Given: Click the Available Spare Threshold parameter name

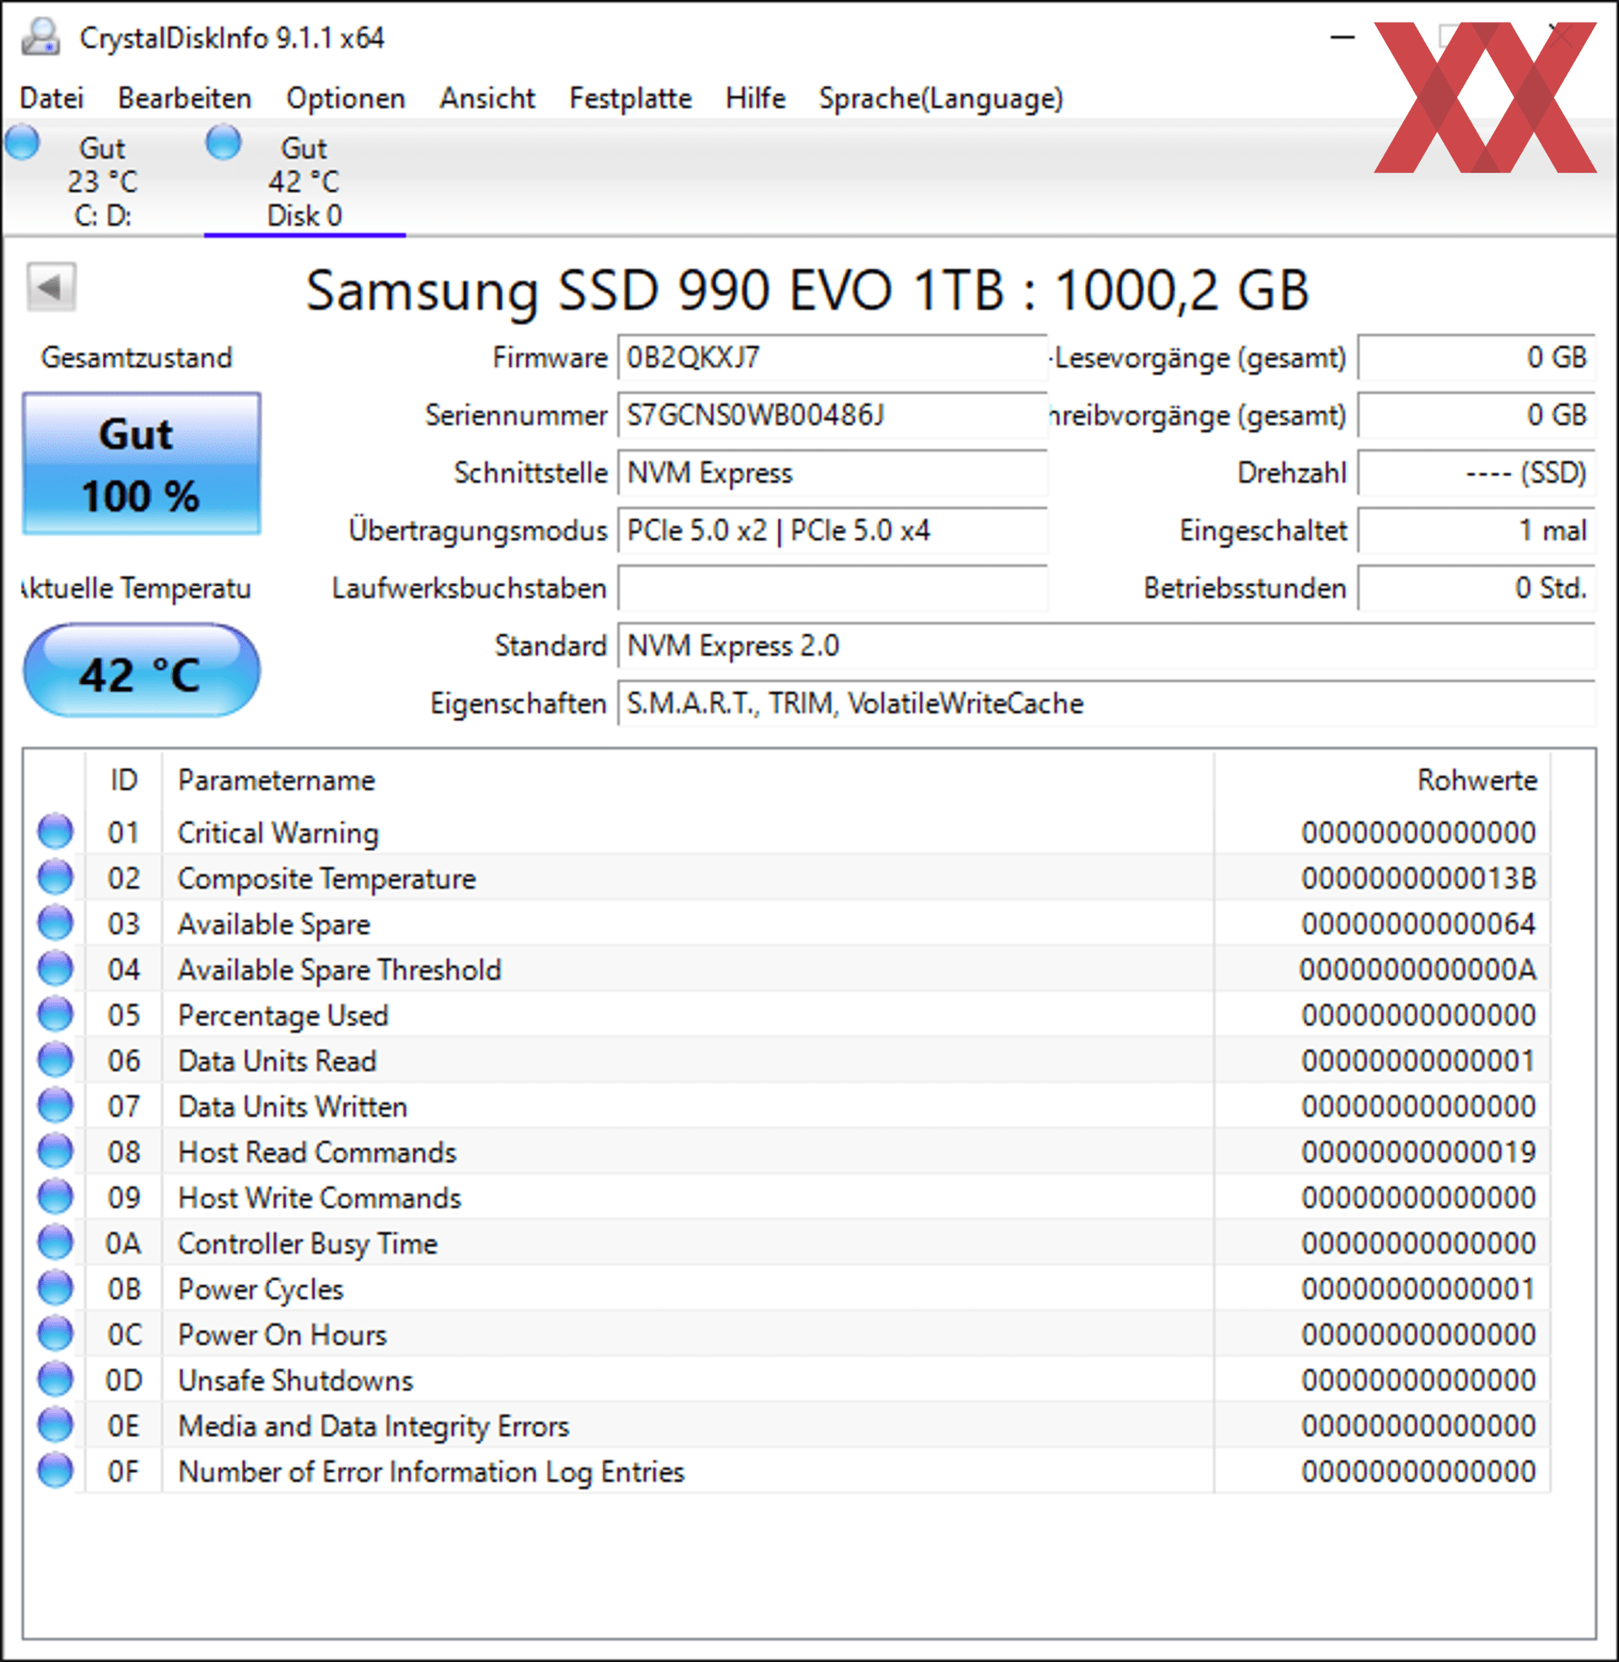Looking at the screenshot, I should [x=339, y=970].
